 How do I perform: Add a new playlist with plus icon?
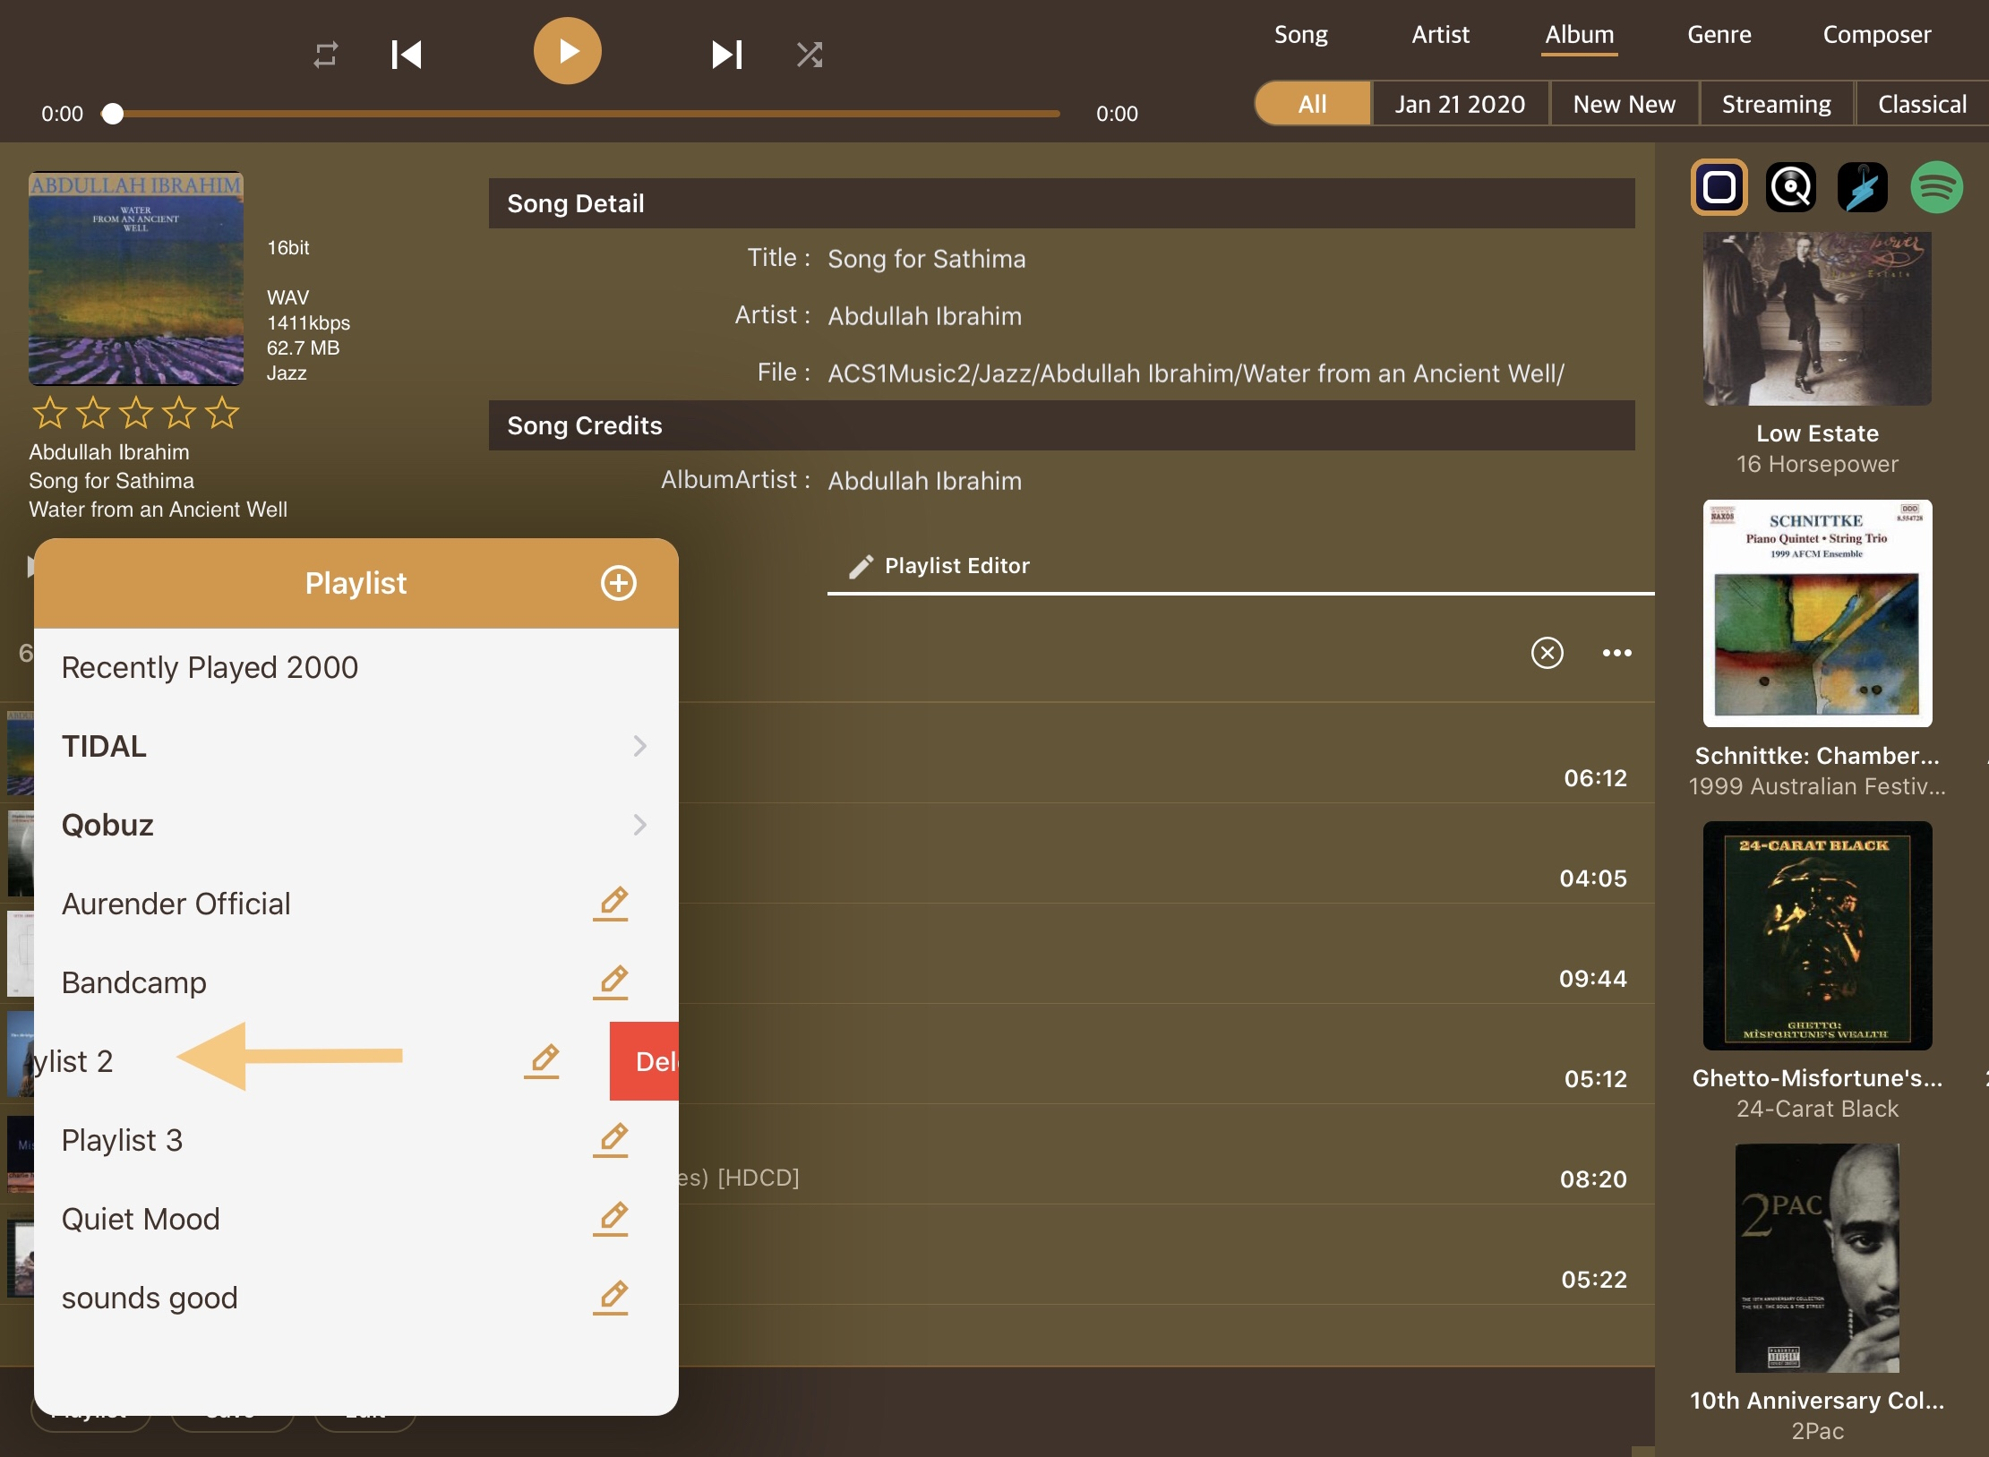(618, 583)
